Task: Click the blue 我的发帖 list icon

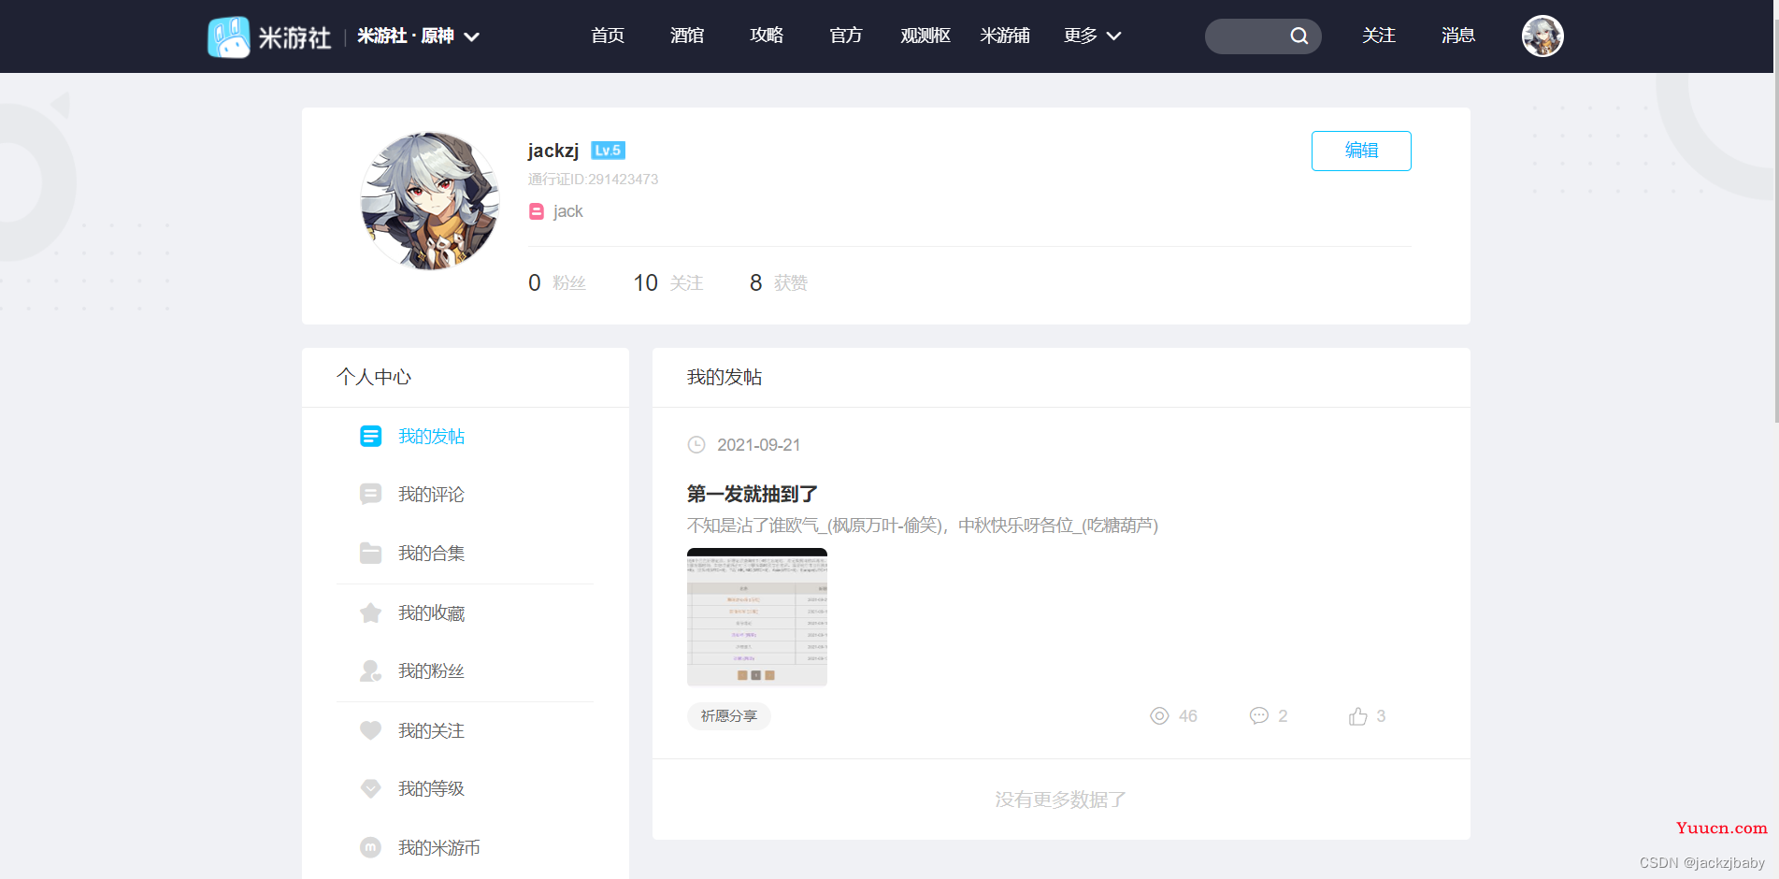Action: point(371,437)
